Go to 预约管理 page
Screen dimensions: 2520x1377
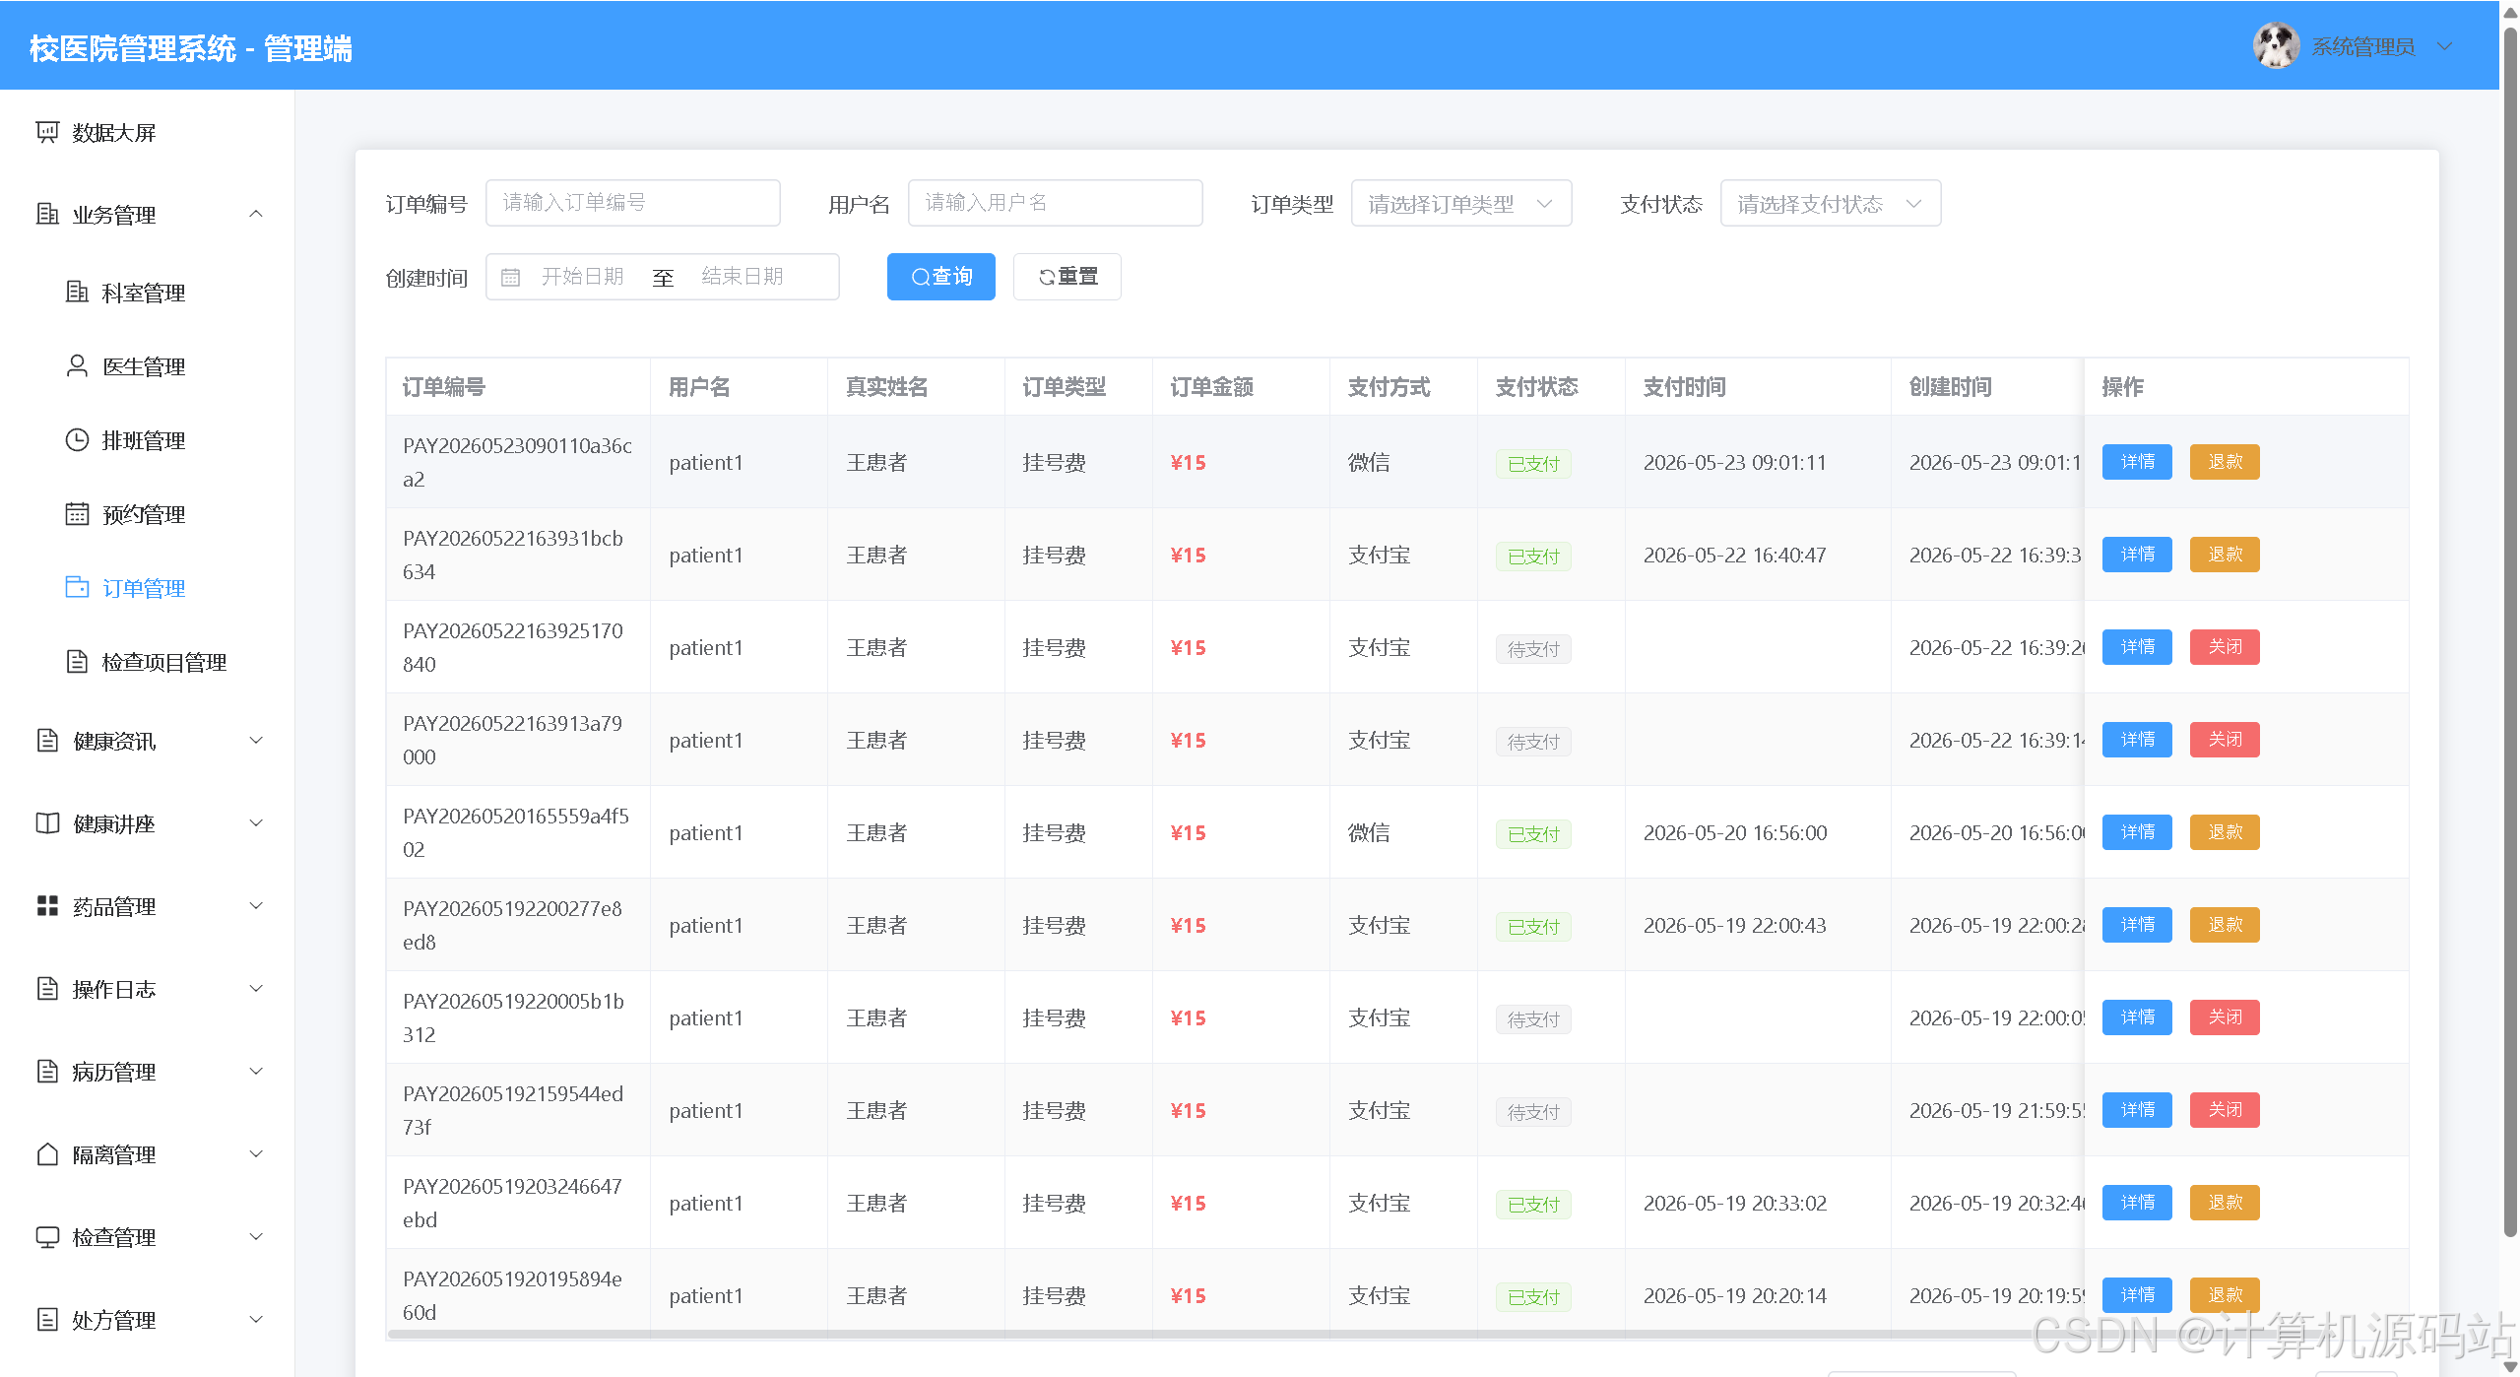pyautogui.click(x=148, y=513)
